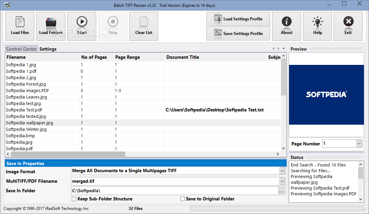Click the file list horizontal scrollbar thumb
369x214 pixels.
[x=68, y=154]
